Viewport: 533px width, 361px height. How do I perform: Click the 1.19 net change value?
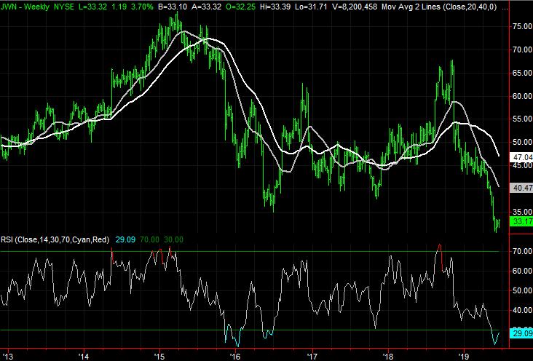coord(119,7)
